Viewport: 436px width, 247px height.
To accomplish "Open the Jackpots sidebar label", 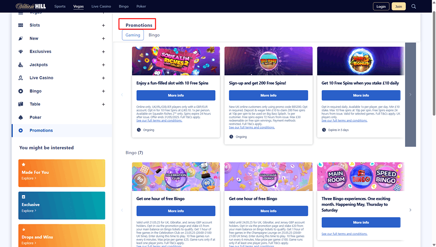I will pos(39,65).
